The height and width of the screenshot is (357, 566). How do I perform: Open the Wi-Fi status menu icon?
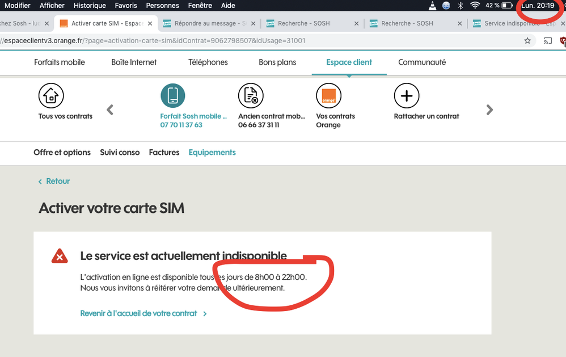475,6
